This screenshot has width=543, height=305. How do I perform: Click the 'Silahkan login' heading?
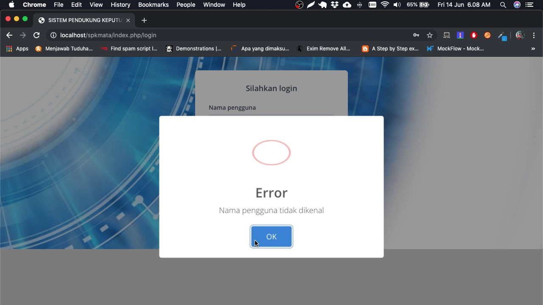click(271, 89)
